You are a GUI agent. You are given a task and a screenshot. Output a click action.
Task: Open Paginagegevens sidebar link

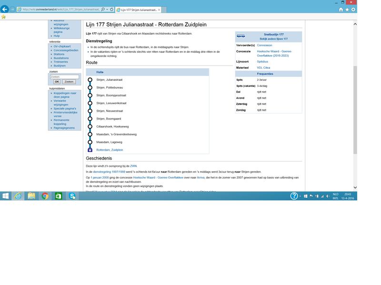[64, 128]
